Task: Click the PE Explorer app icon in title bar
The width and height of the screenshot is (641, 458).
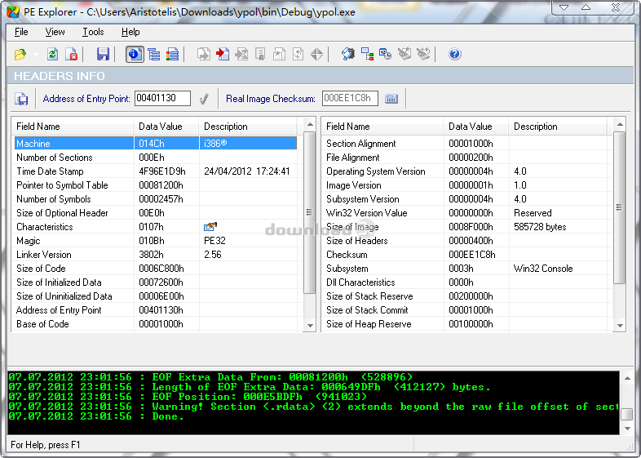Action: coord(13,11)
